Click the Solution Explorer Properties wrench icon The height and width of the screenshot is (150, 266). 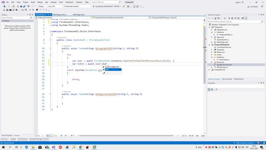[242, 18]
